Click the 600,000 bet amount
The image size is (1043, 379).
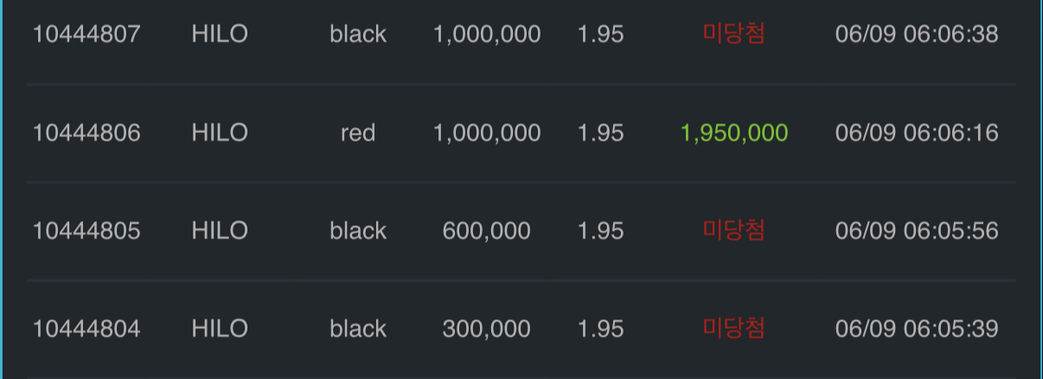pos(487,231)
